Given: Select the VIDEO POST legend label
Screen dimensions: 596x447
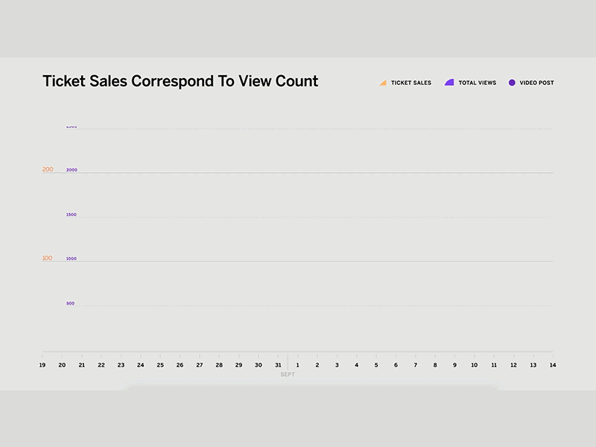Looking at the screenshot, I should 536,83.
